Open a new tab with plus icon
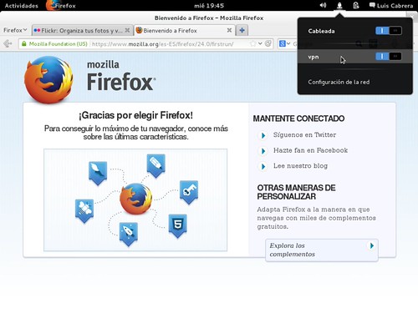The height and width of the screenshot is (313, 418). [242, 30]
